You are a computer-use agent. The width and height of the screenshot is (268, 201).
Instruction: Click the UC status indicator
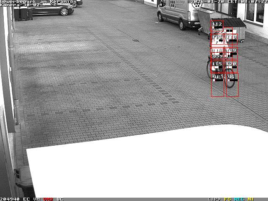point(60,199)
